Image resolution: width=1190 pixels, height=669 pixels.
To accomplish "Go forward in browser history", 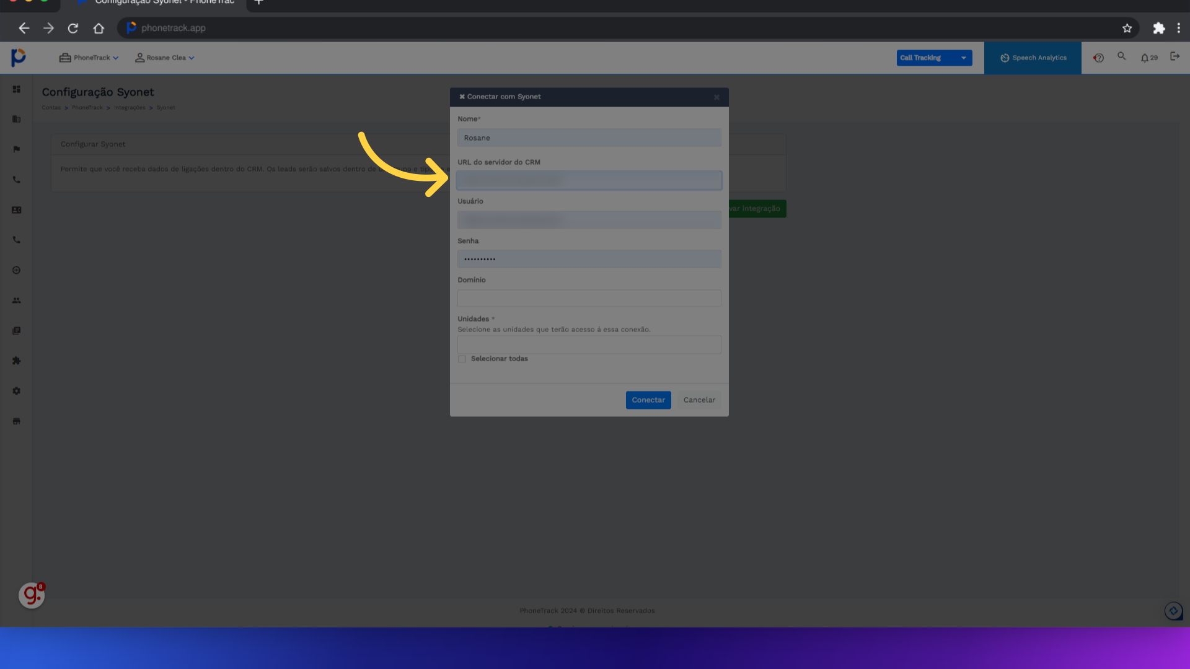I will tap(48, 28).
